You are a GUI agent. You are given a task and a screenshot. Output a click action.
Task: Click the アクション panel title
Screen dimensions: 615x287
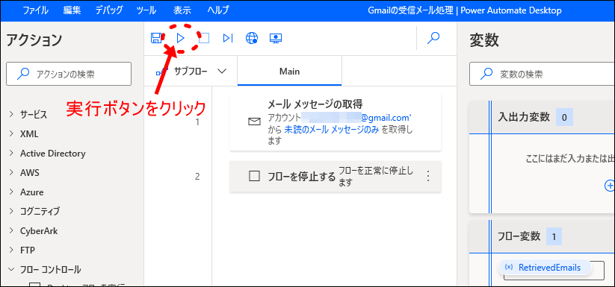[x=34, y=40]
